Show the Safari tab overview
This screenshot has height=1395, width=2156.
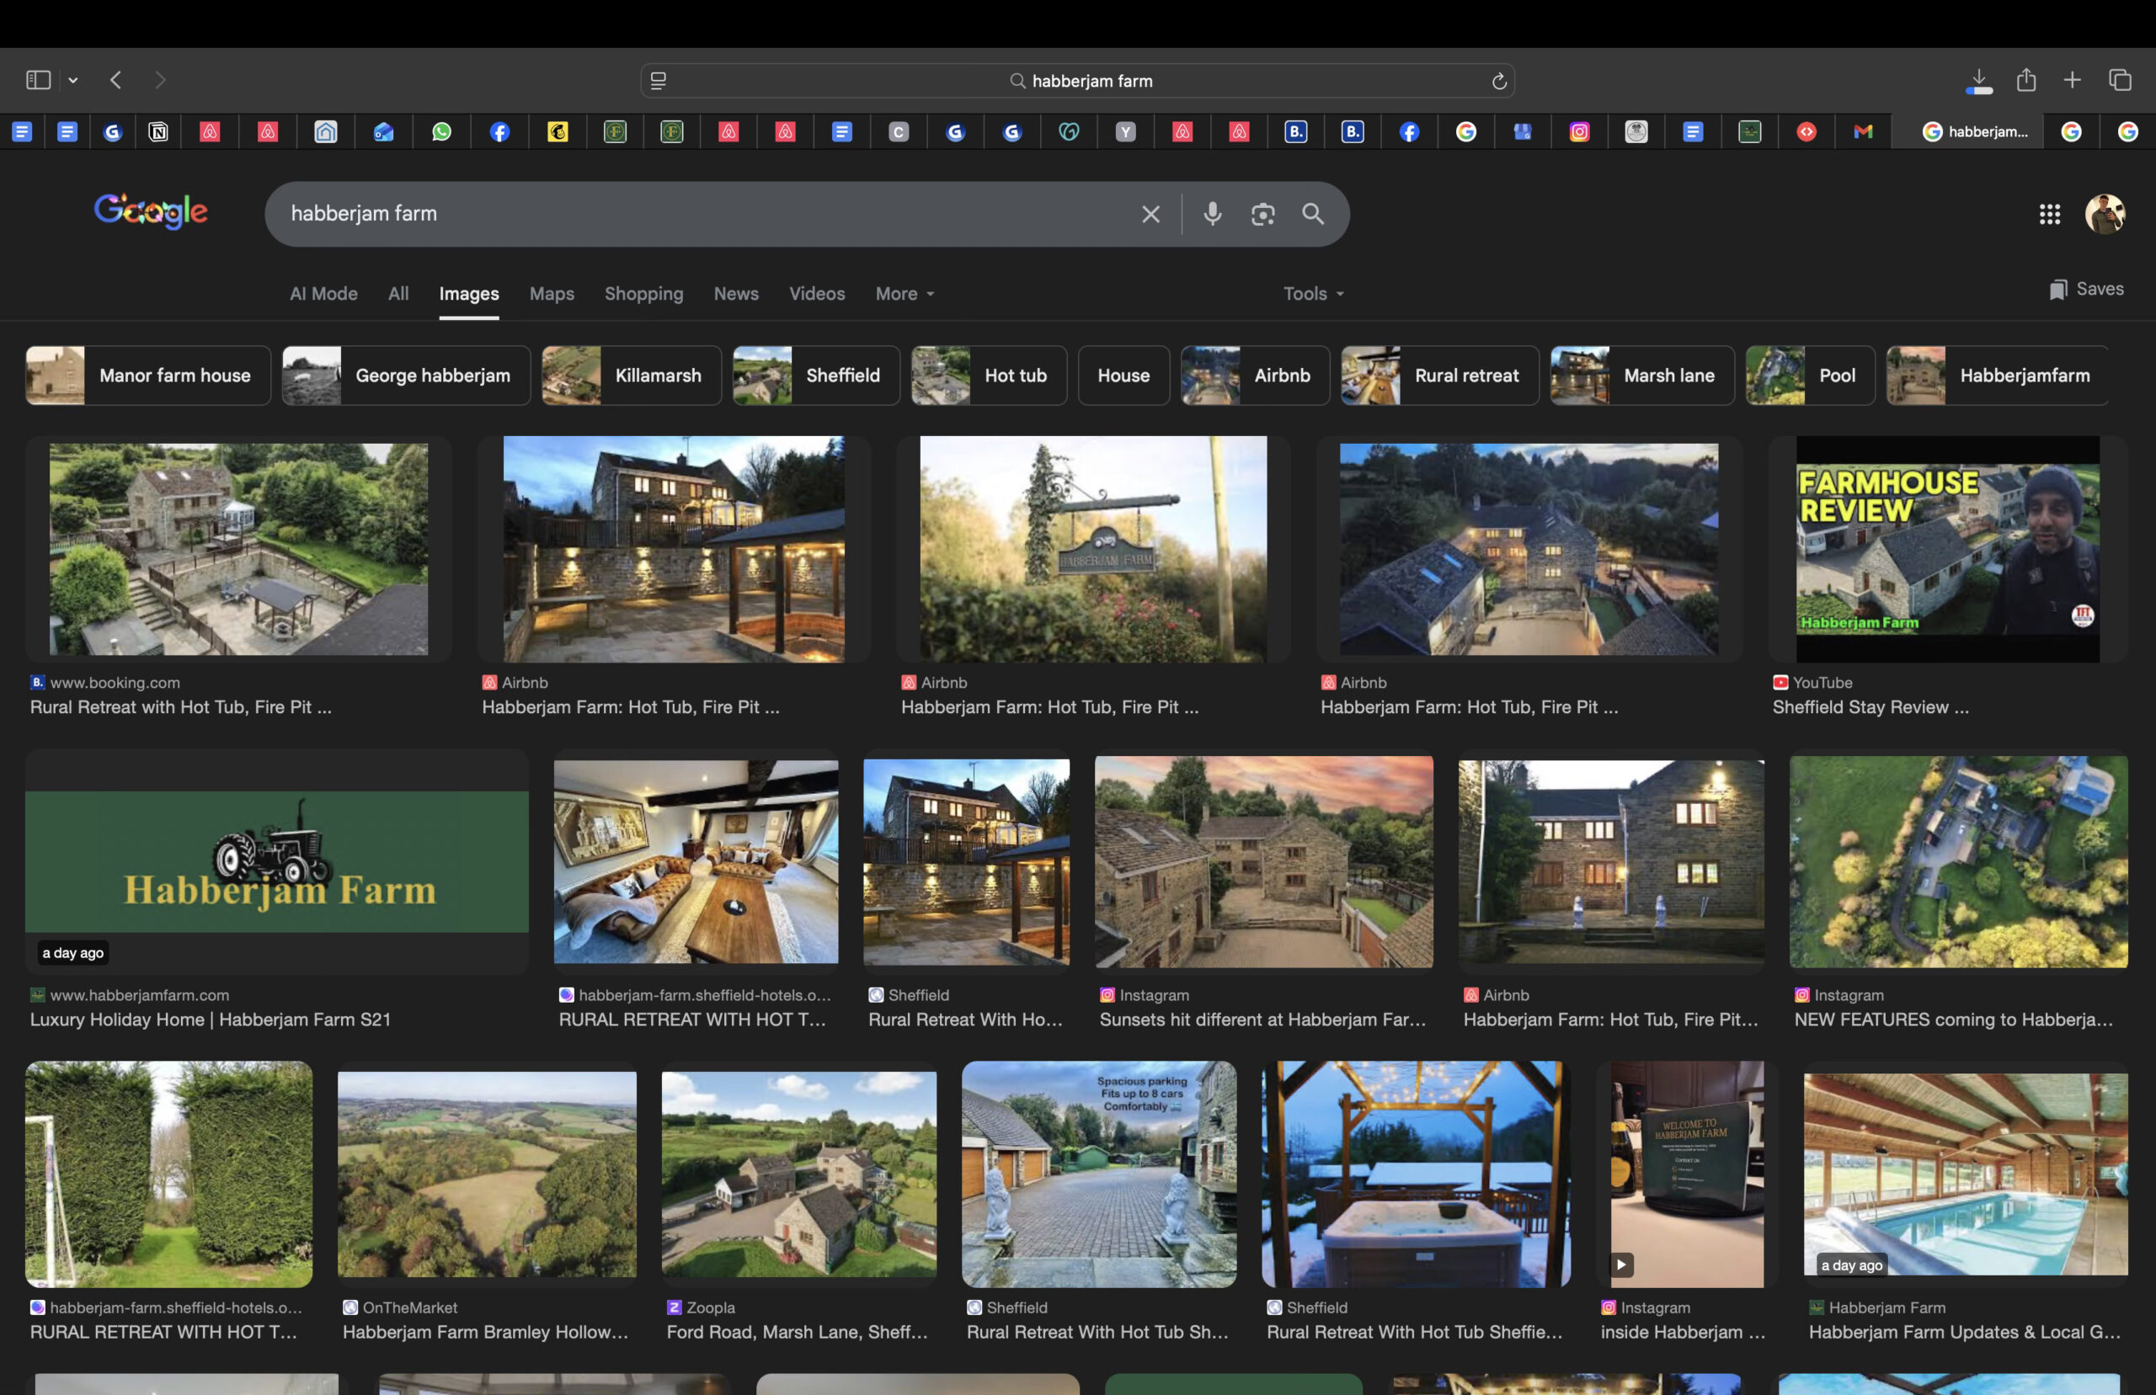[x=2120, y=81]
